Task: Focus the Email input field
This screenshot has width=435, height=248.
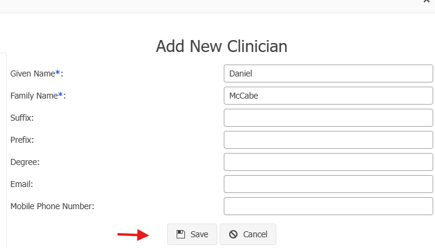Action: pos(328,184)
